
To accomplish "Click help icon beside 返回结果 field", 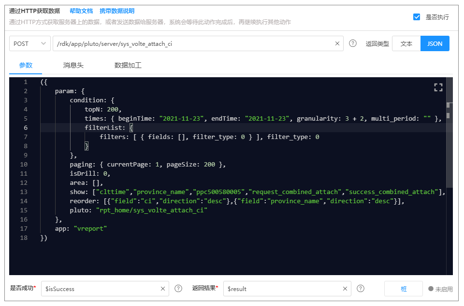I will click(x=361, y=289).
